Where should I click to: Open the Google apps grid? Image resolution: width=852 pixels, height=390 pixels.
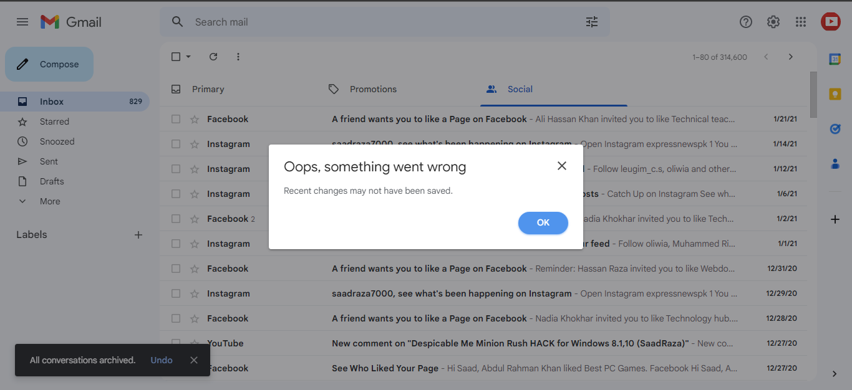pyautogui.click(x=801, y=22)
